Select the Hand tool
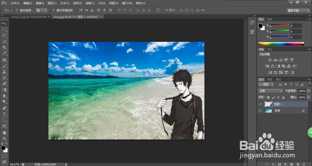Viewport: 312px width, 166px height. tap(4, 133)
